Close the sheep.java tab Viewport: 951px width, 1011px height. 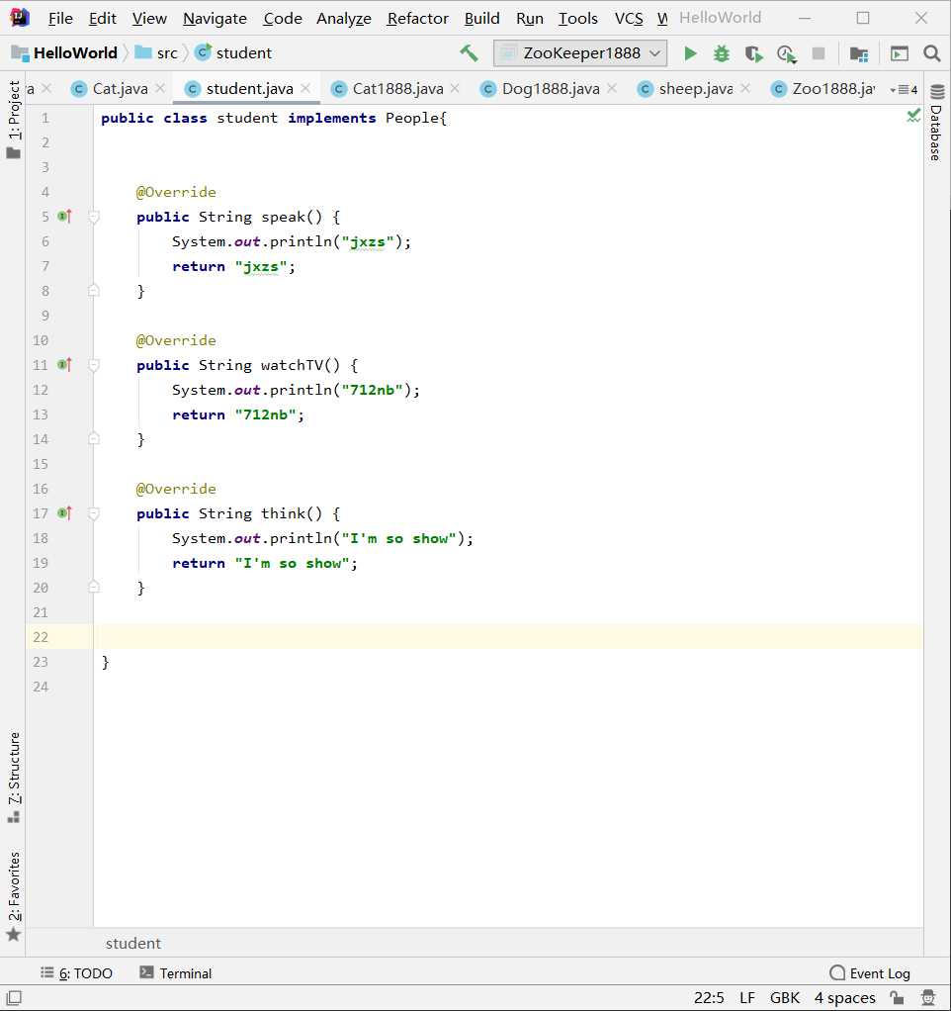[745, 88]
